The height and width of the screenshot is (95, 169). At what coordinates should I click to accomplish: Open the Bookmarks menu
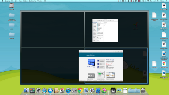[33, 1]
